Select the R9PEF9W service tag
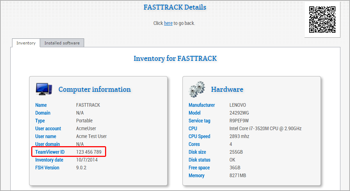Image resolution: width=350 pixels, height=191 pixels. (239, 121)
